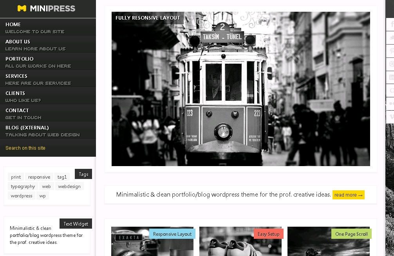Click the Flickr dots icon
The width and height of the screenshot is (394, 256).
coord(390,104)
